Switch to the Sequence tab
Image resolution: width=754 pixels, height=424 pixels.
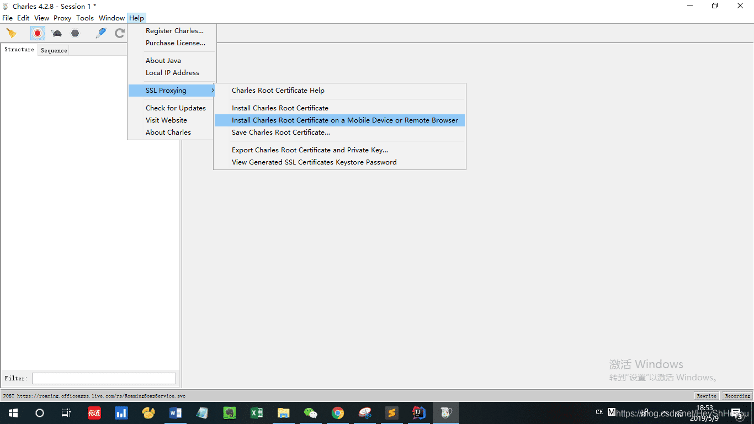[x=54, y=50]
